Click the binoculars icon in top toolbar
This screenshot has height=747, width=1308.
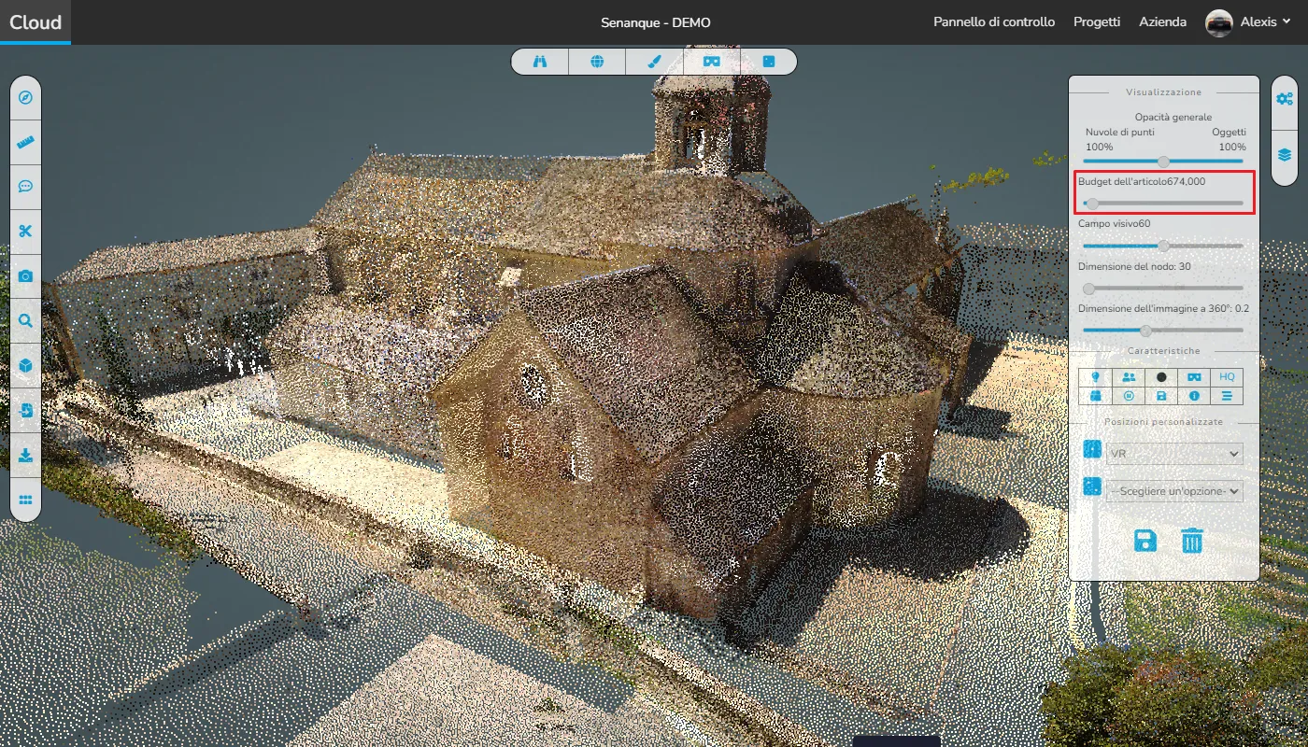(540, 62)
